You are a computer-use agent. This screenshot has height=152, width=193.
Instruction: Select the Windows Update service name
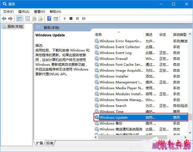tap(114, 118)
